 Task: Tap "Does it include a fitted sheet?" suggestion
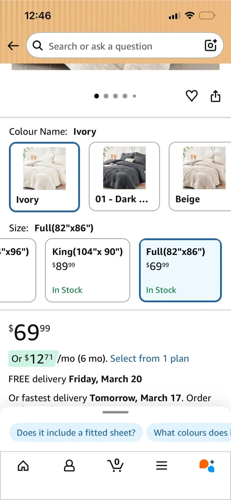[x=76, y=433]
